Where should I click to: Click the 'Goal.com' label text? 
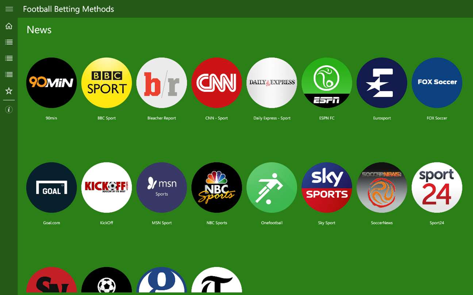(51, 223)
